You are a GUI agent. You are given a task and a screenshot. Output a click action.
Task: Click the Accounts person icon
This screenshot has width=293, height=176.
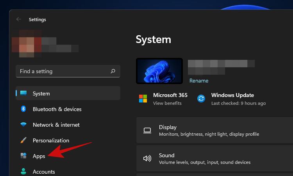click(23, 171)
